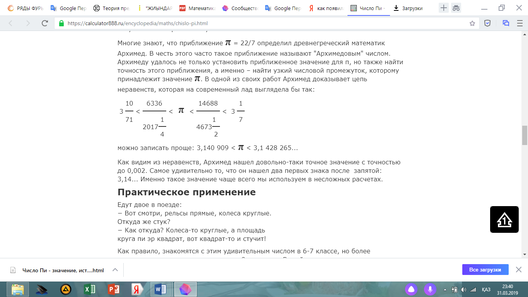Toggle incognito mode icon beside the new tab button

(456, 8)
